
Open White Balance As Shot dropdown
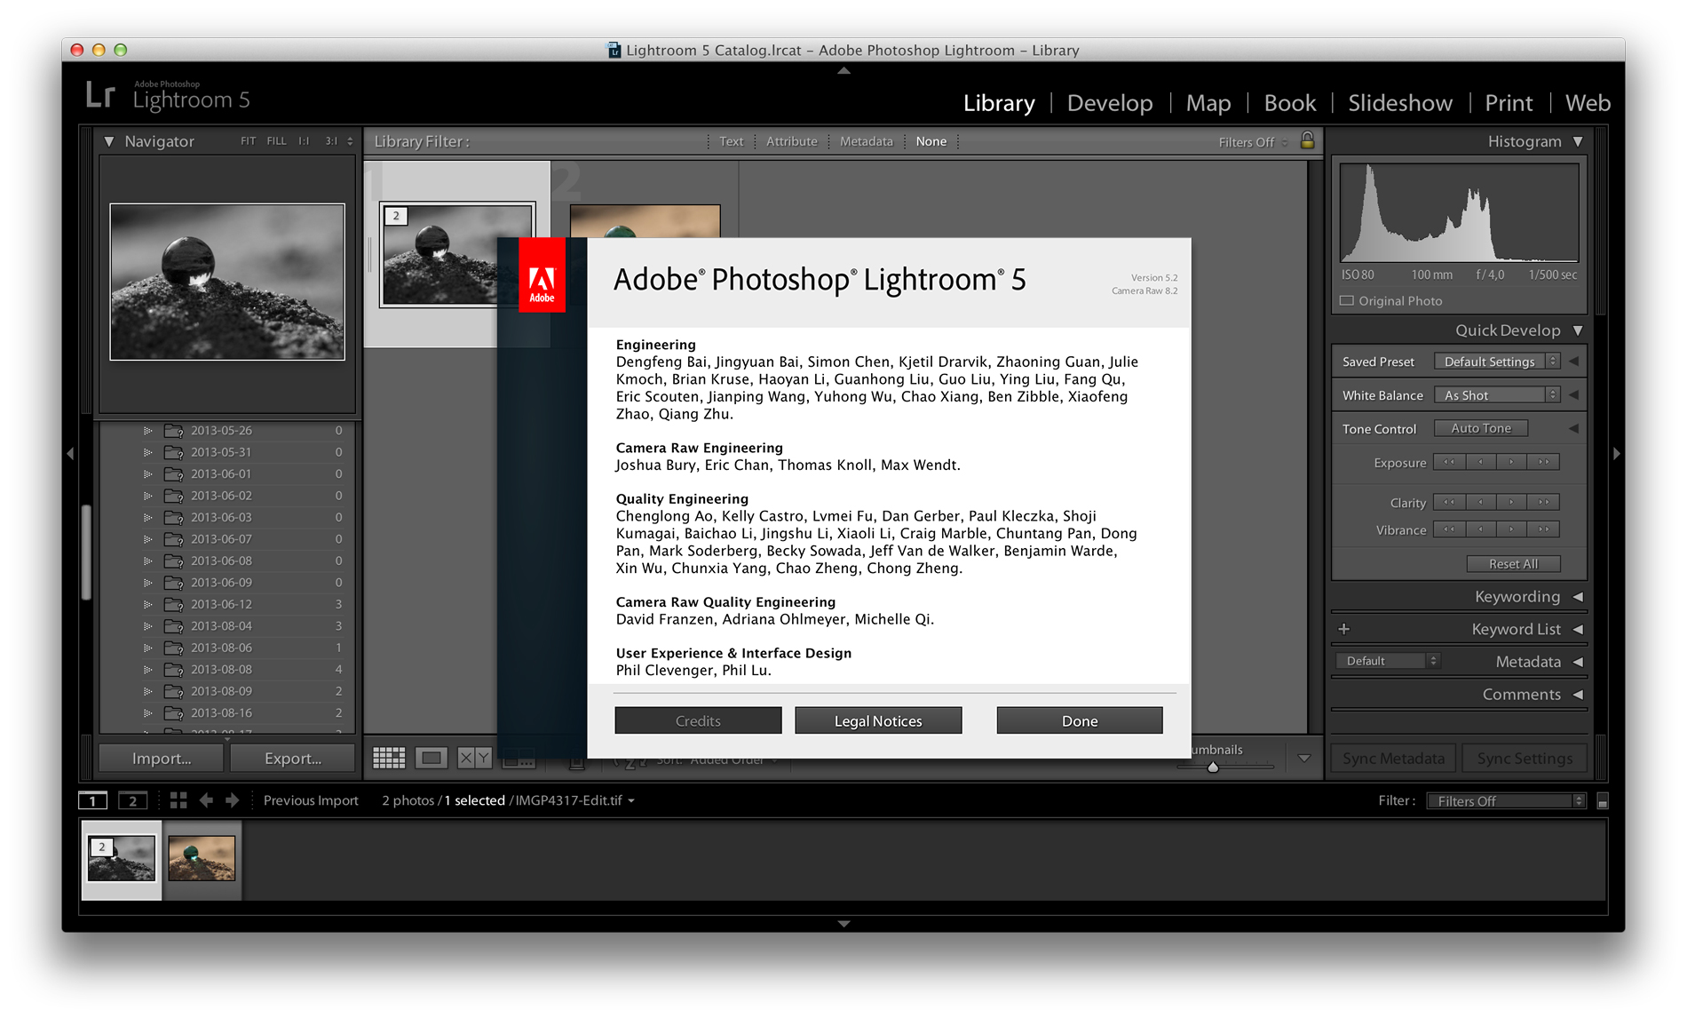click(x=1497, y=395)
